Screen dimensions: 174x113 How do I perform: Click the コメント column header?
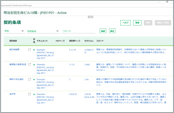pos(100,41)
